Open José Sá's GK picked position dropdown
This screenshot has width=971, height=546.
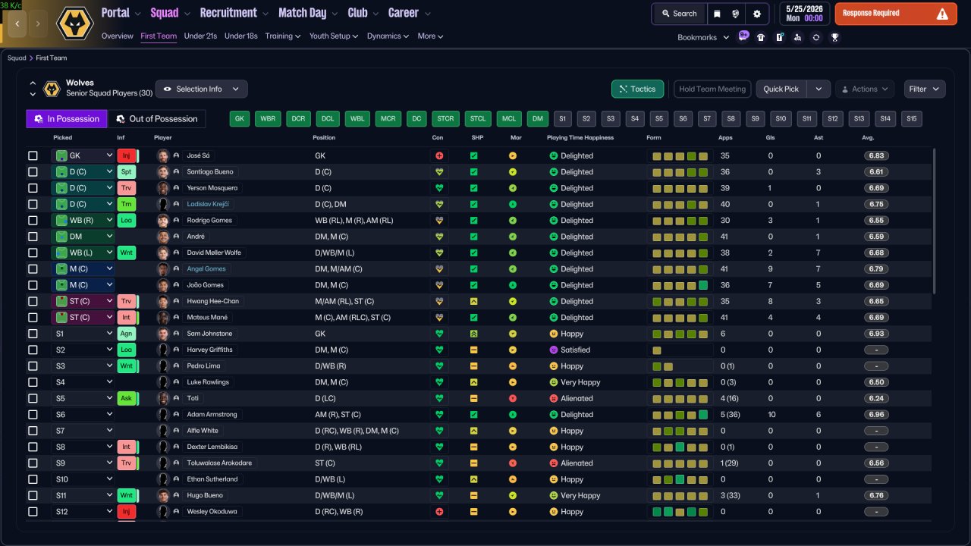coord(83,155)
